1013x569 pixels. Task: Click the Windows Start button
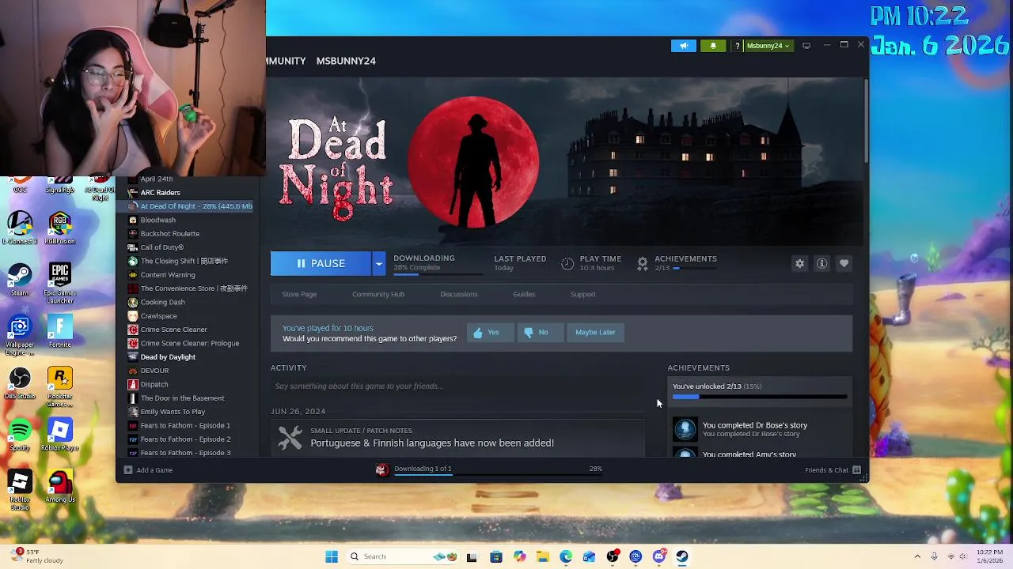332,556
